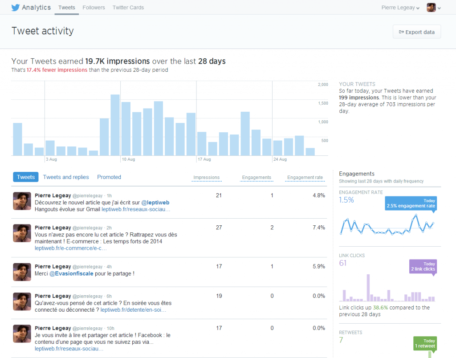Click @pierrelegeay handle on the 1h tweet
456x358 pixels.
(88, 196)
